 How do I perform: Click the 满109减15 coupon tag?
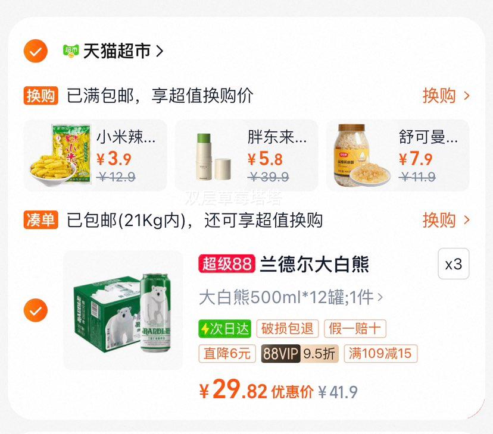pos(380,354)
